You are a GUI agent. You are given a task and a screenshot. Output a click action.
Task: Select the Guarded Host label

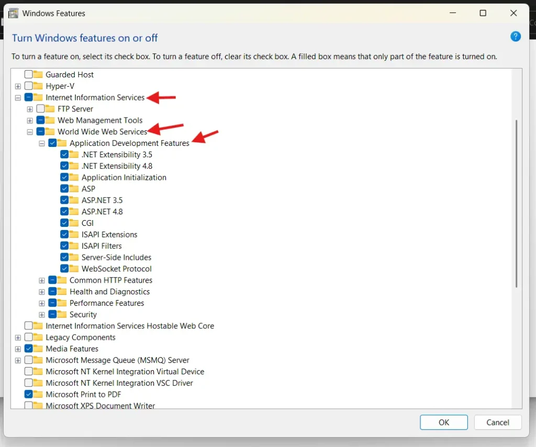pos(70,74)
